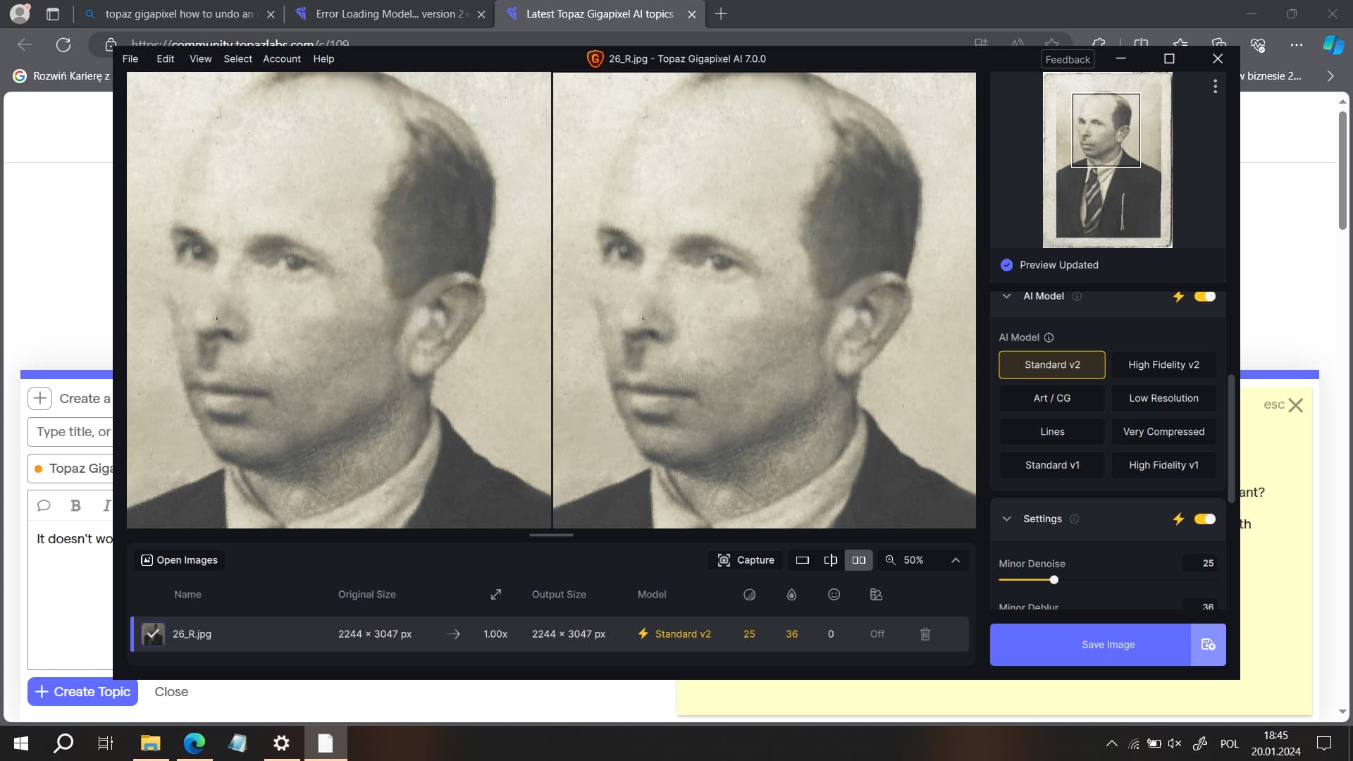Open the three-dot menu above the preview
The height and width of the screenshot is (761, 1353).
point(1215,86)
